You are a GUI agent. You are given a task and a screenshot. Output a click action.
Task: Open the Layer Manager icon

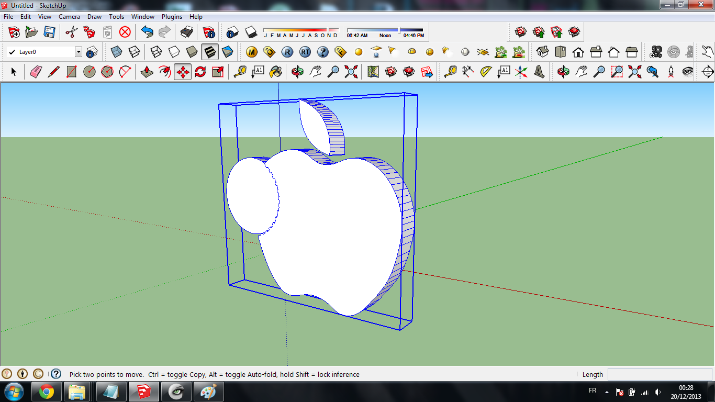(x=92, y=52)
